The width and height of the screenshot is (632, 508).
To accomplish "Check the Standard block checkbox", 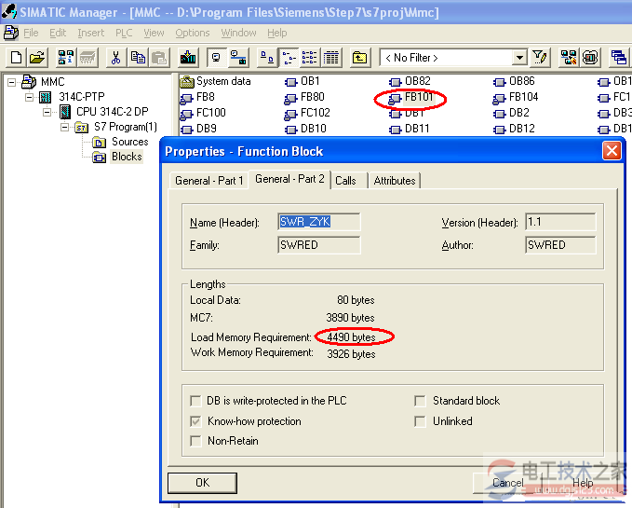I will 420,401.
